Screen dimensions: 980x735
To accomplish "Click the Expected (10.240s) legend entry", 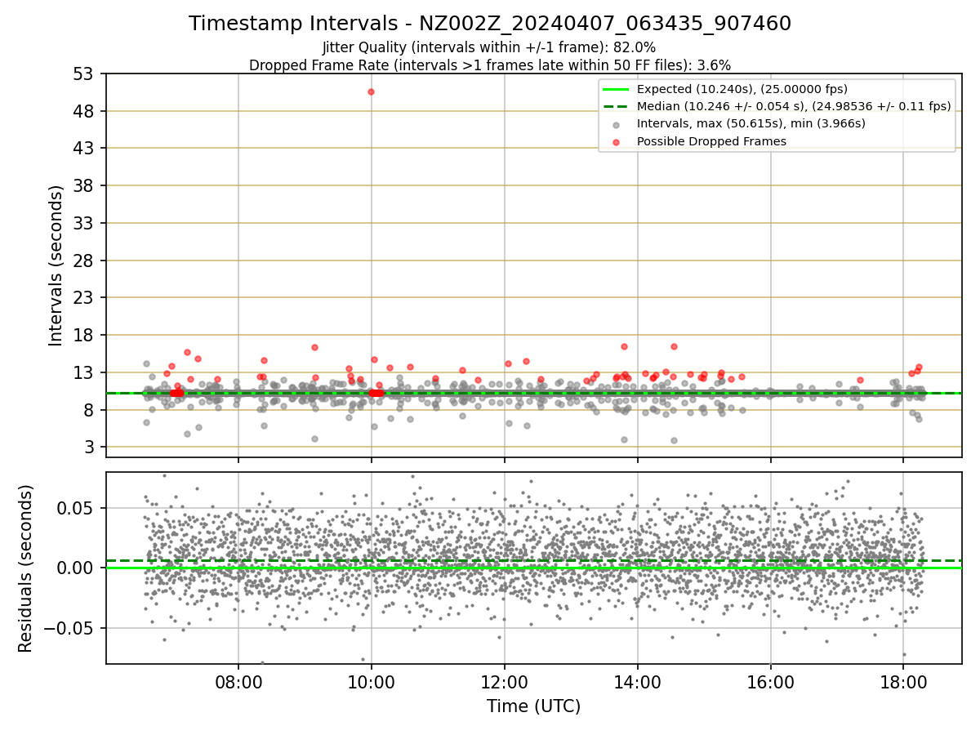I will click(x=742, y=89).
